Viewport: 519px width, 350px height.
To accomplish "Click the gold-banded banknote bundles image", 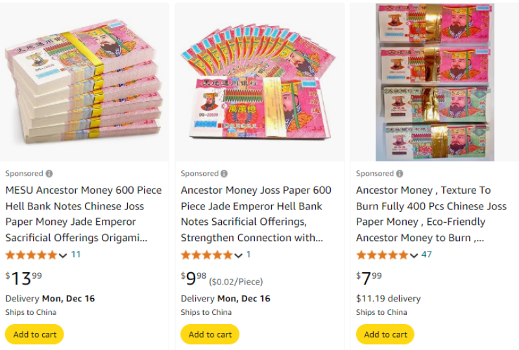I will point(435,83).
